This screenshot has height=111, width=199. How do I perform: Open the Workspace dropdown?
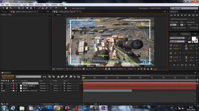coord(159,8)
